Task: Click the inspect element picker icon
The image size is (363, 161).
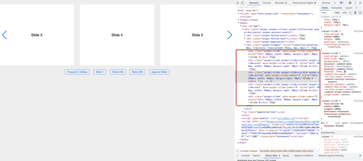Action: pyautogui.click(x=238, y=3)
